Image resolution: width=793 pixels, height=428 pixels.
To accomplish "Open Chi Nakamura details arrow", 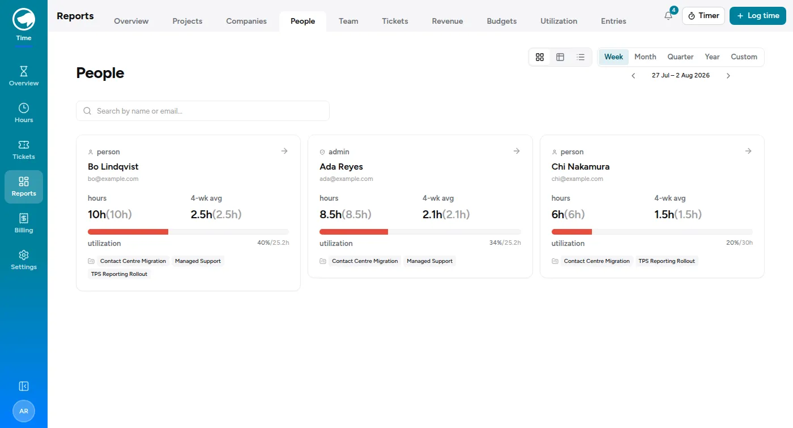I will 748,151.
